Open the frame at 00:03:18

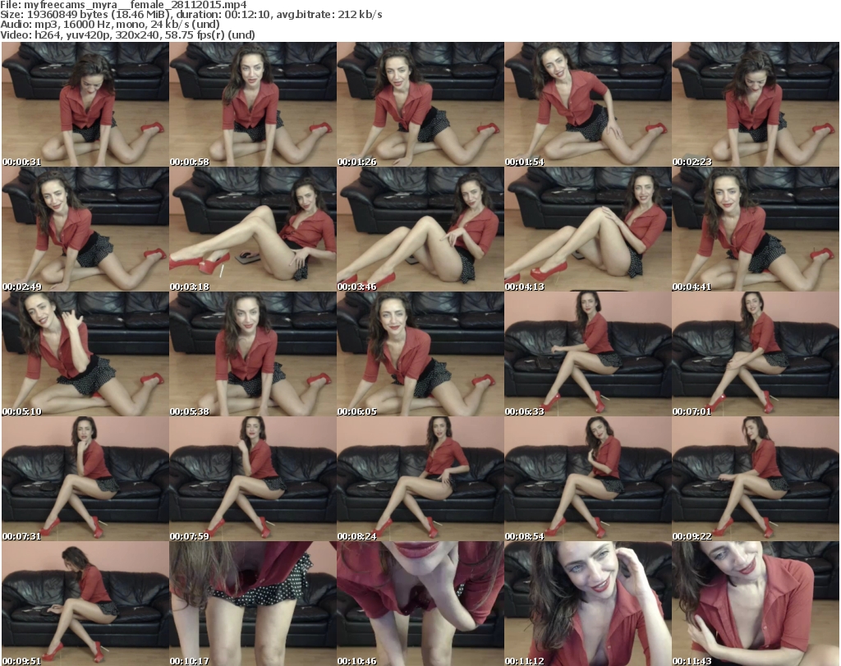253,229
